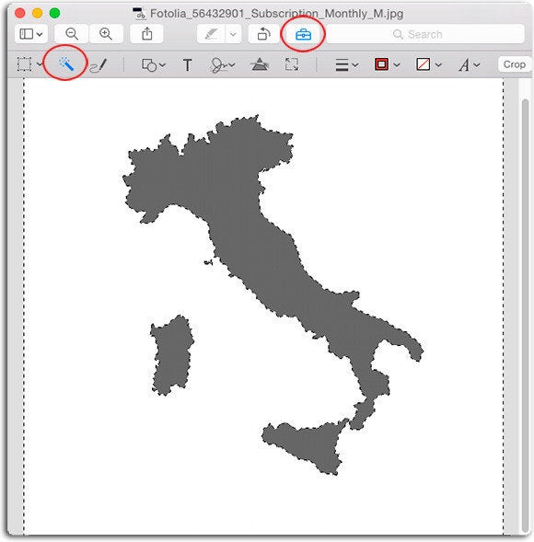Toggle the Markup Toolbar toolbox button
This screenshot has width=534, height=542.
pos(303,34)
